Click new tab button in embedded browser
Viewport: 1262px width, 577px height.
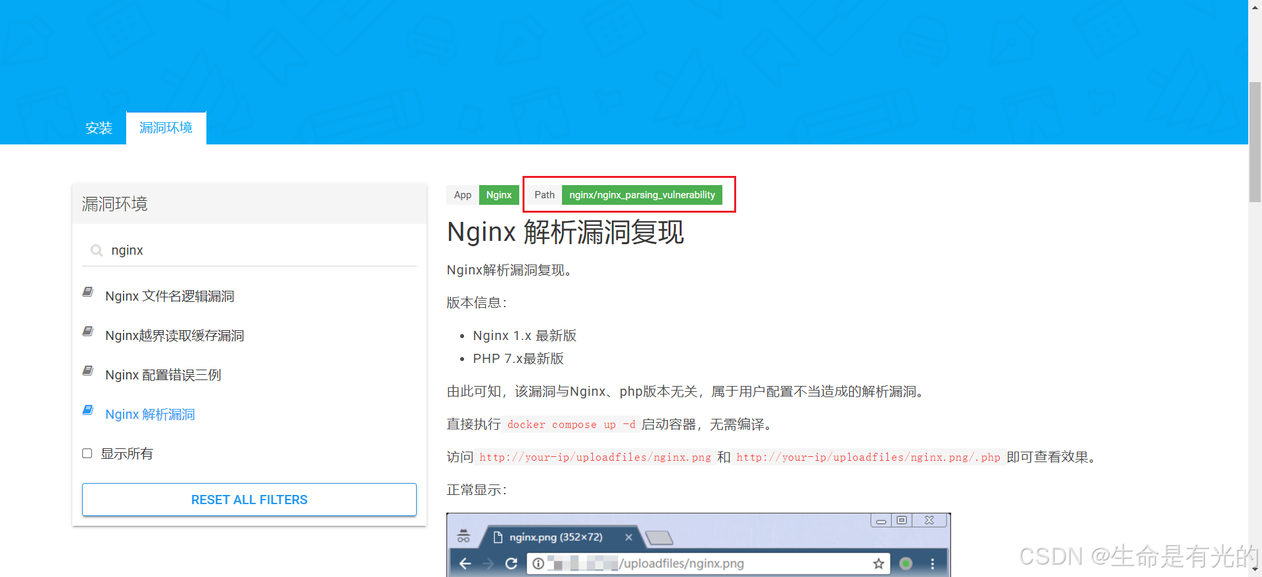pyautogui.click(x=659, y=538)
